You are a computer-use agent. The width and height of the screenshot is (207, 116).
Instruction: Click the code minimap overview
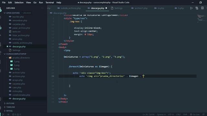pos(201,18)
